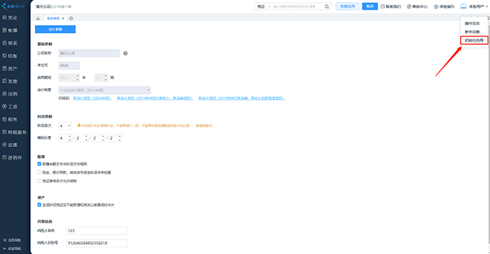The image size is (490, 254).
Task: Go to 报表 in the sidebar
Action: click(x=10, y=43)
